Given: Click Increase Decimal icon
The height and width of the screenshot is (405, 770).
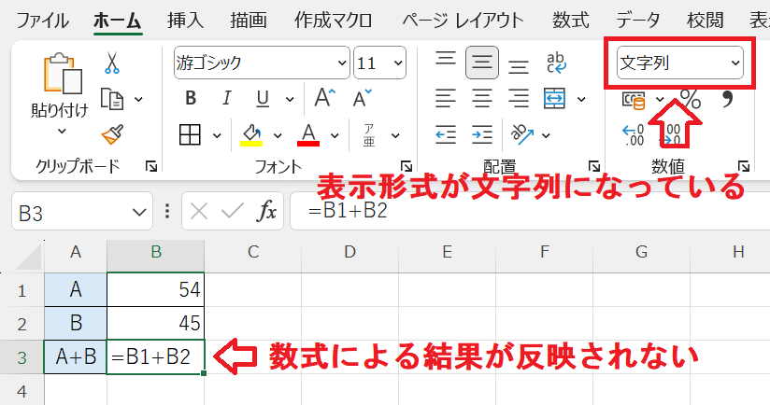Looking at the screenshot, I should pos(634,135).
